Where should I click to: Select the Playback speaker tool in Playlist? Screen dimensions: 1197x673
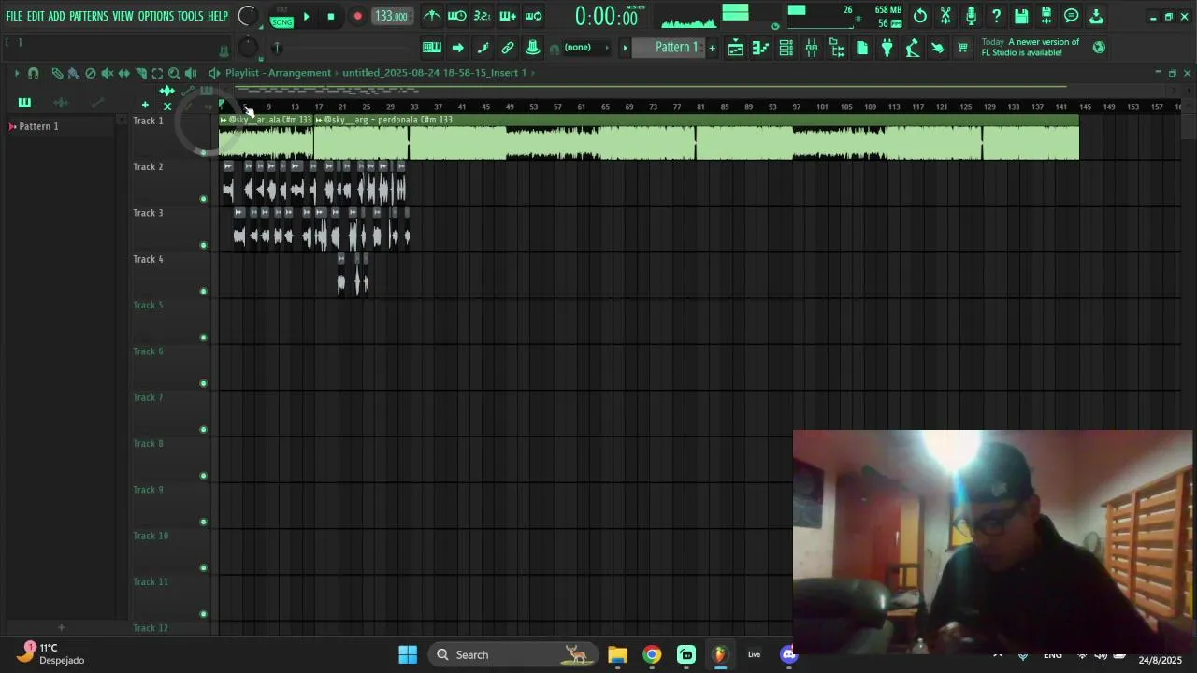[191, 73]
